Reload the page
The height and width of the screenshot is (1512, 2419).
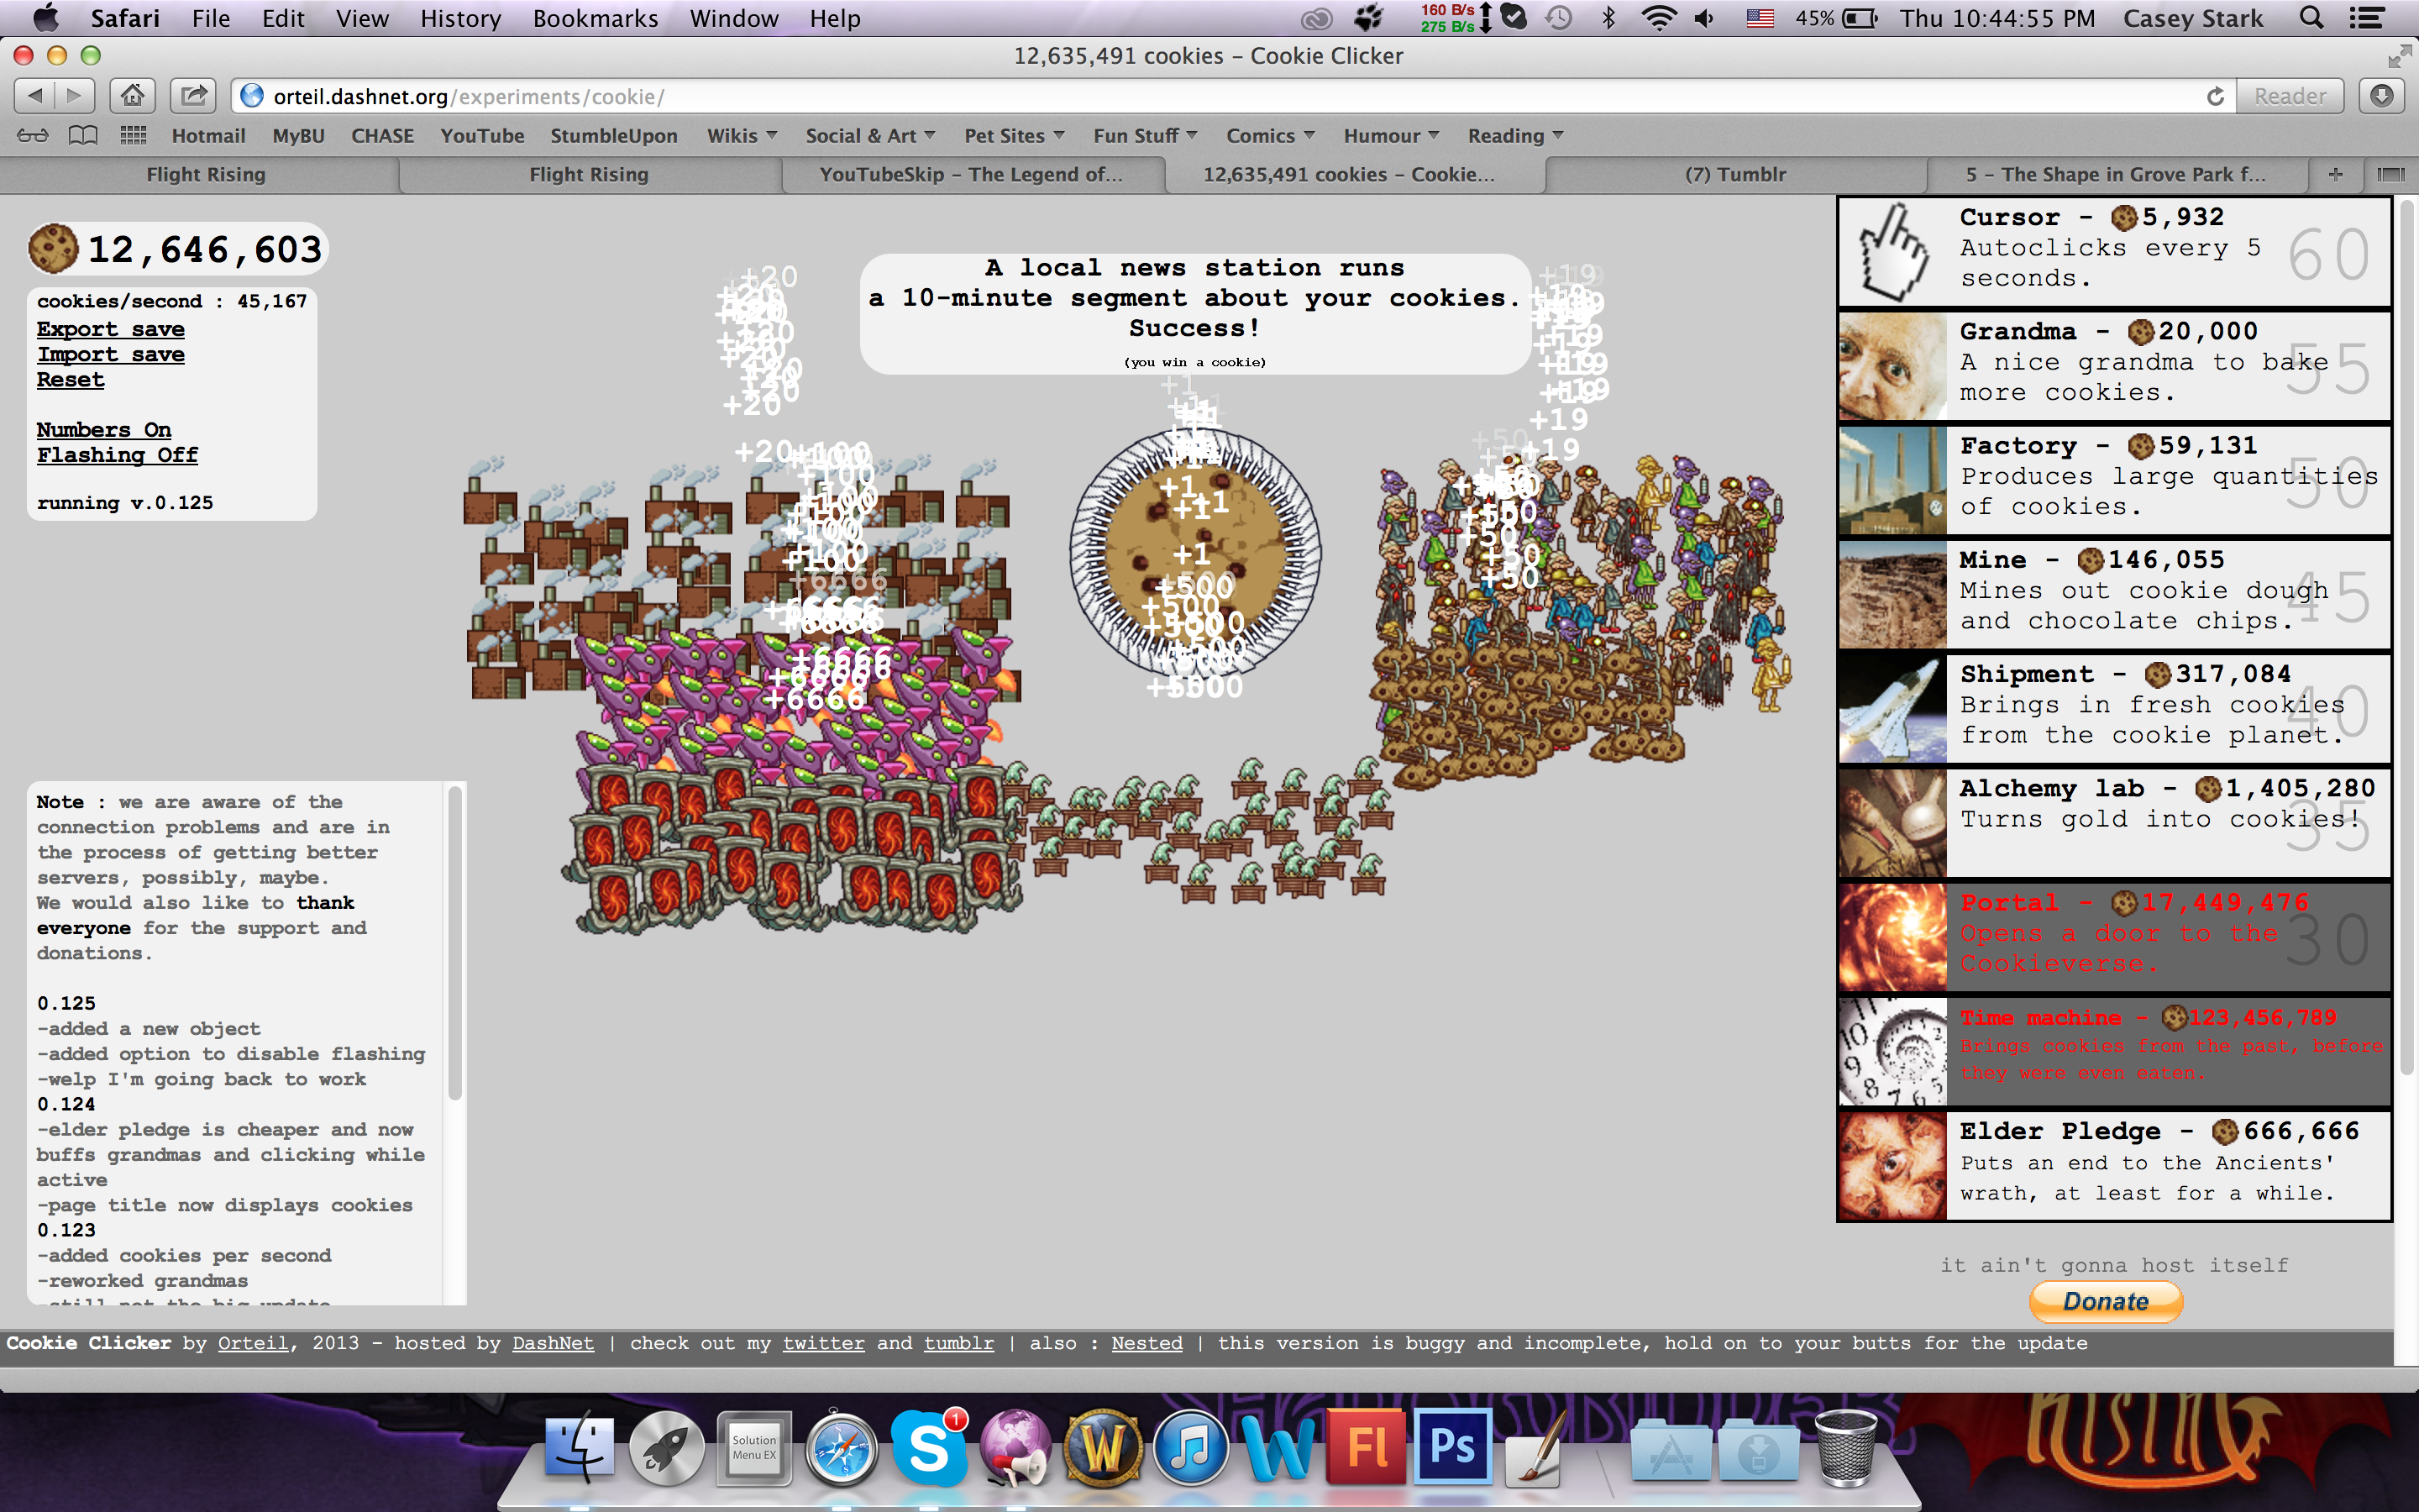coord(2215,96)
